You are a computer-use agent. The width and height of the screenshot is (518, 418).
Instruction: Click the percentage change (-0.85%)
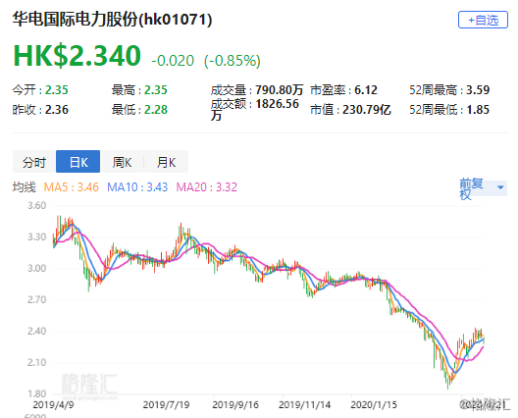click(233, 61)
